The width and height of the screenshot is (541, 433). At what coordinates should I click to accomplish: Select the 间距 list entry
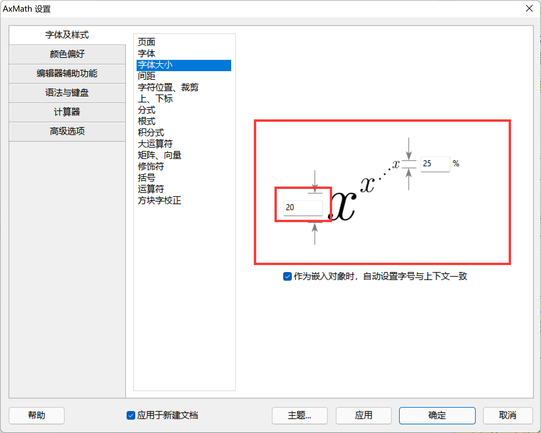[147, 76]
